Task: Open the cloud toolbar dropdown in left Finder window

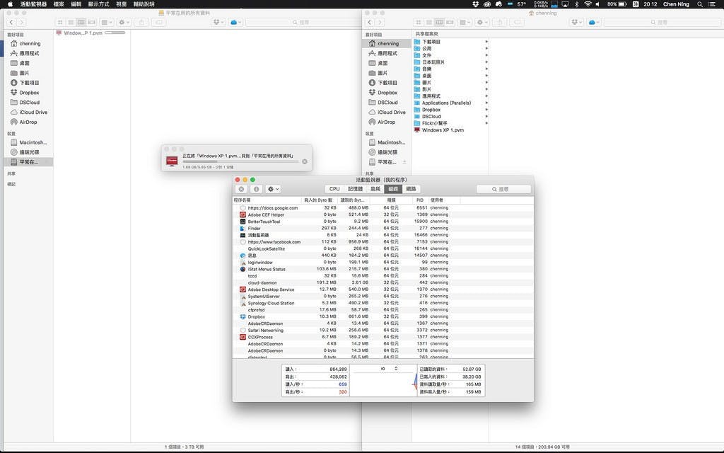Action: (235, 22)
